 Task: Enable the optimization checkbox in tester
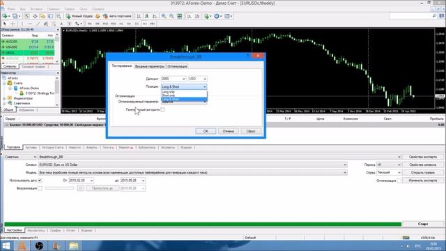coord(399,181)
